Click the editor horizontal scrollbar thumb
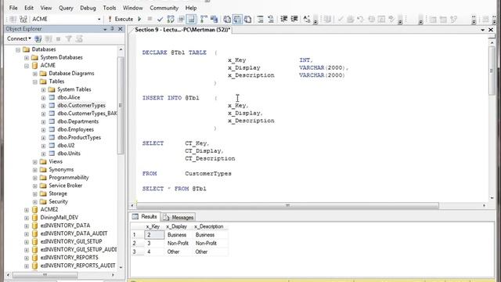This screenshot has width=501, height=282. pos(287,205)
